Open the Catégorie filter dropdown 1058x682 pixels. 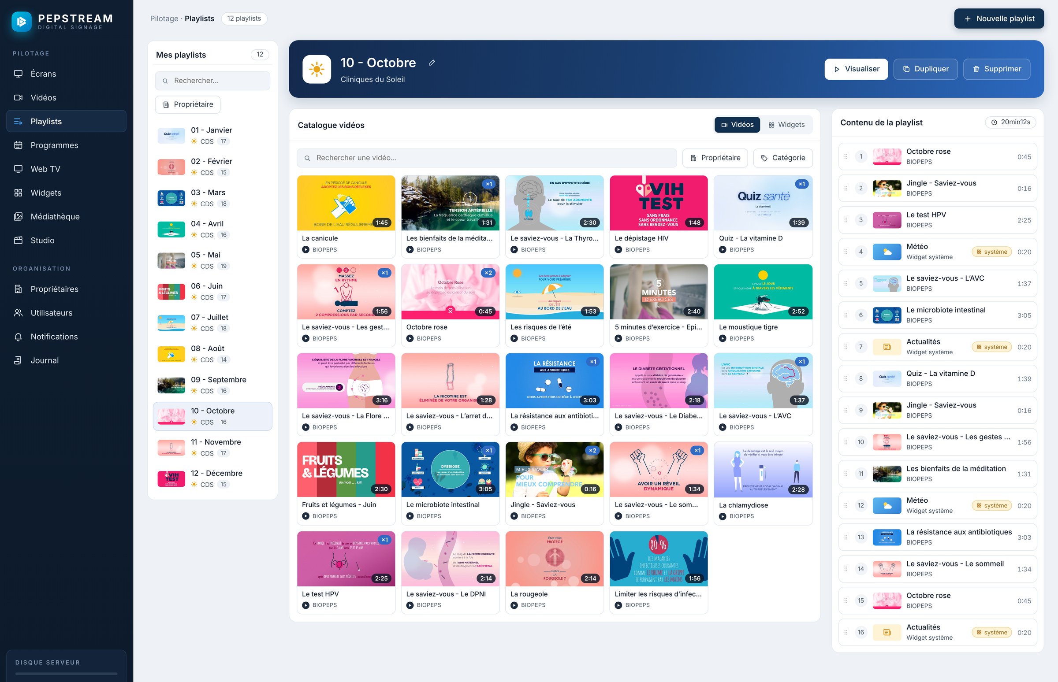(783, 158)
